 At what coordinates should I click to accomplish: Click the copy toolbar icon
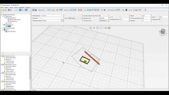9,10
